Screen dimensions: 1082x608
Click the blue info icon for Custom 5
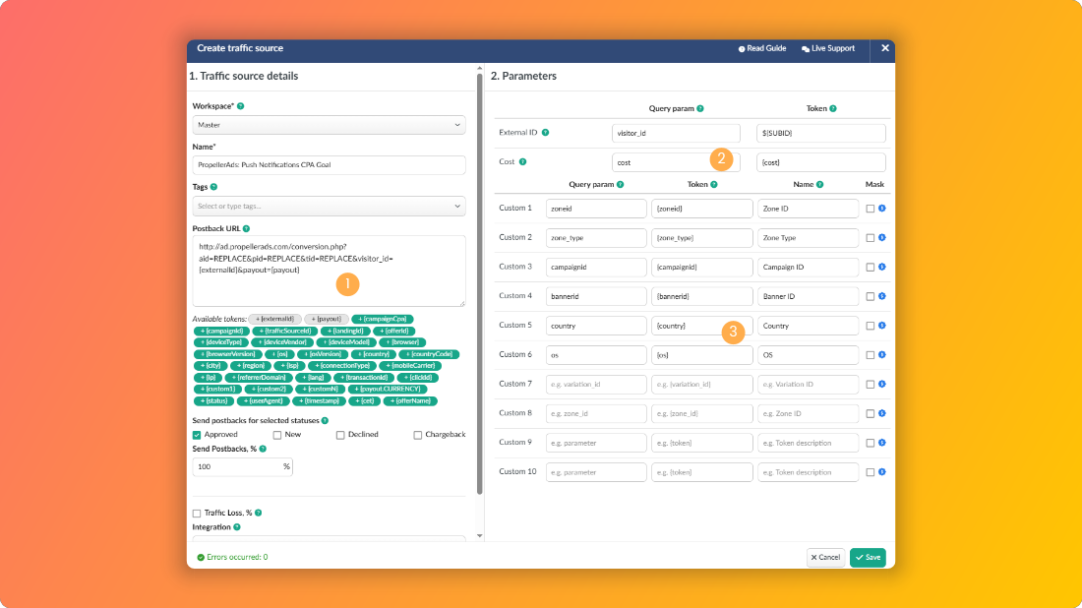coord(882,326)
